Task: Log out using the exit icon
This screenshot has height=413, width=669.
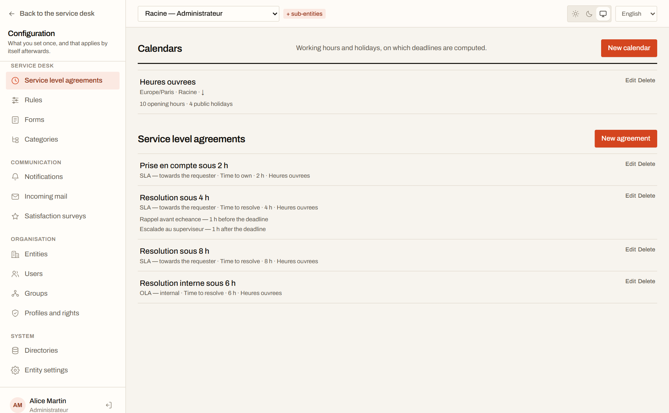Action: 109,405
